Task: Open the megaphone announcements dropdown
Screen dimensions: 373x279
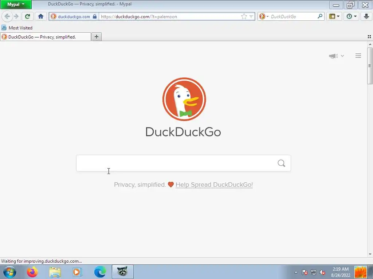Action: tap(336, 56)
